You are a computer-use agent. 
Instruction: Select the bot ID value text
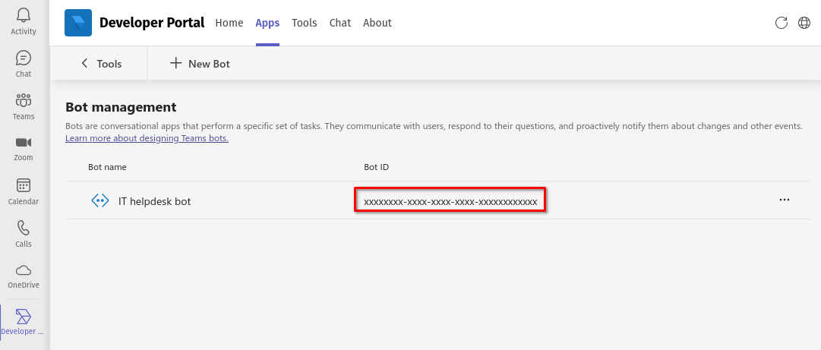pyautogui.click(x=450, y=201)
